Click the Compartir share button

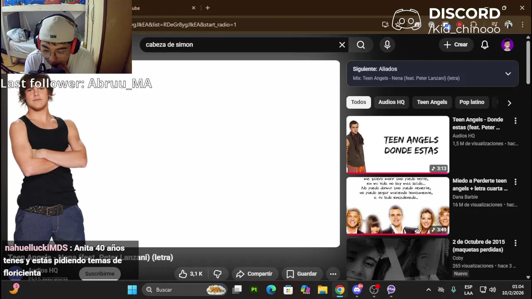(x=254, y=274)
